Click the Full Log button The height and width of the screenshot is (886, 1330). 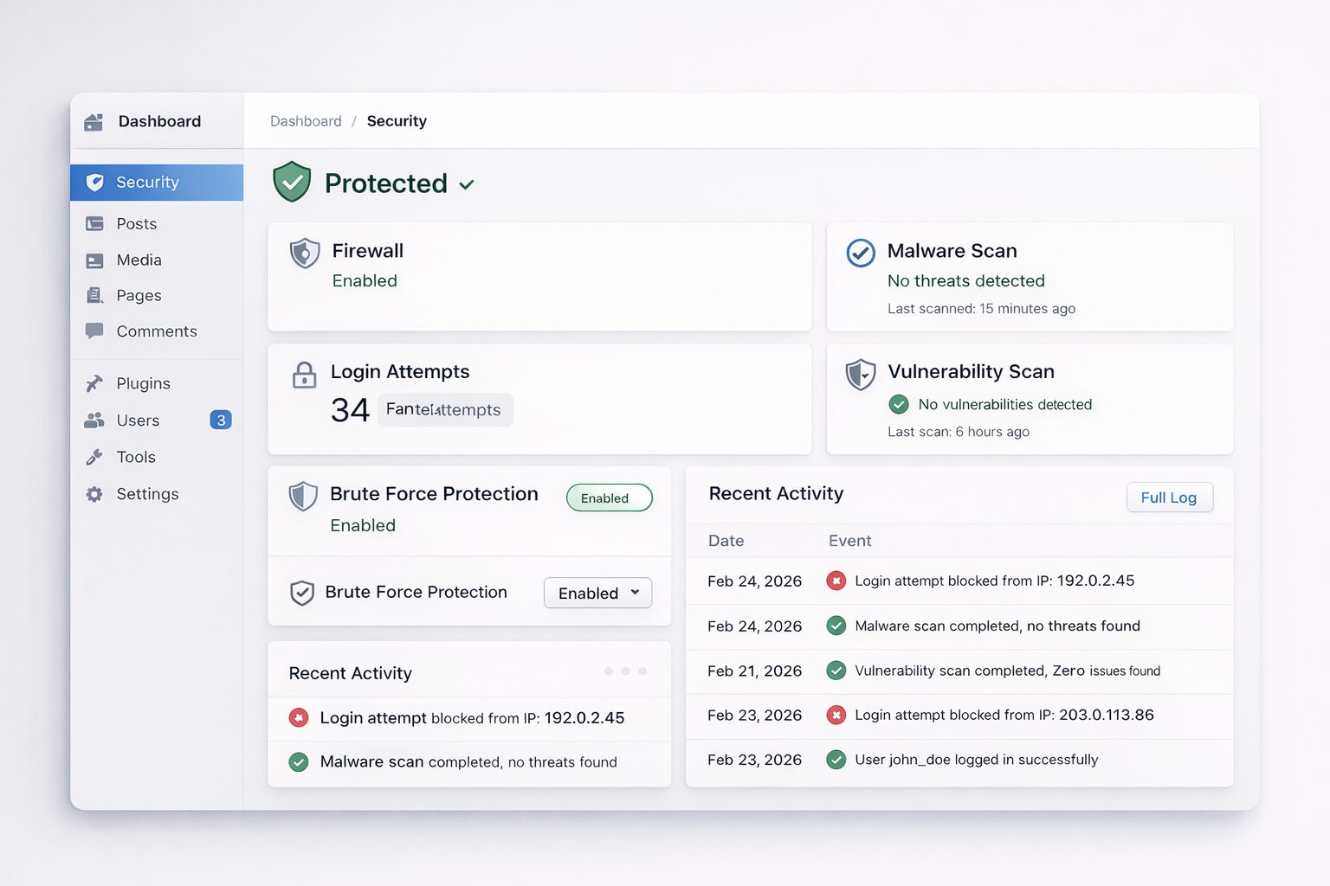pyautogui.click(x=1170, y=498)
